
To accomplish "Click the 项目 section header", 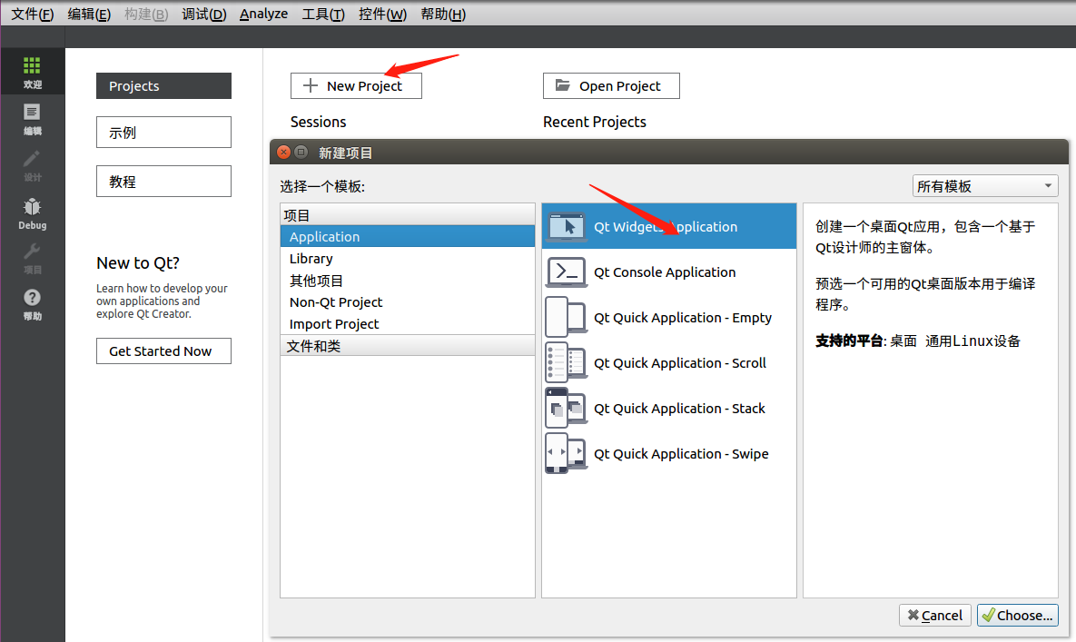I will pos(408,214).
